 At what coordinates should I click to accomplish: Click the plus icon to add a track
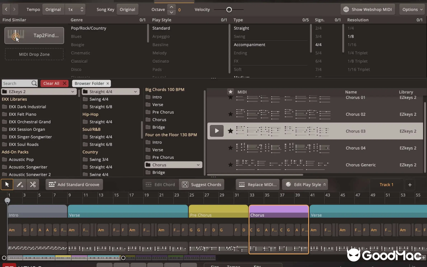pos(410,184)
